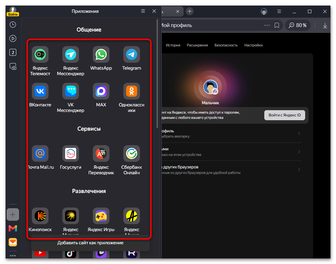Launch Яндекс Мессенджер app

tap(71, 54)
